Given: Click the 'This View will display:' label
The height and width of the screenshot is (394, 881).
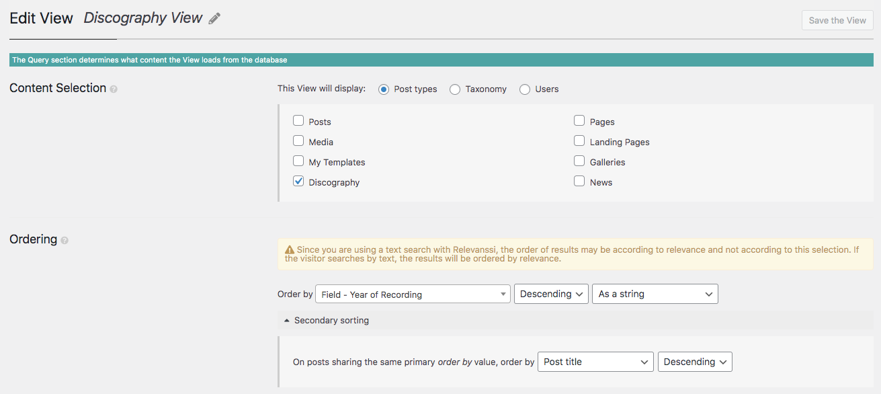Looking at the screenshot, I should click(321, 89).
